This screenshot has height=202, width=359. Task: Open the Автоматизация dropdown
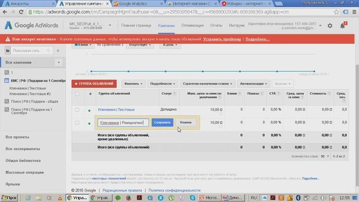coord(254,84)
